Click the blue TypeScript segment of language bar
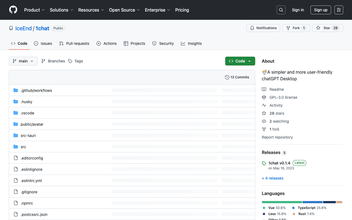The width and height of the screenshot is (352, 220). pyautogui.click(x=312, y=202)
